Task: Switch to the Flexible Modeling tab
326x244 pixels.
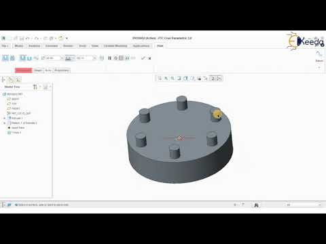Action: [115, 46]
